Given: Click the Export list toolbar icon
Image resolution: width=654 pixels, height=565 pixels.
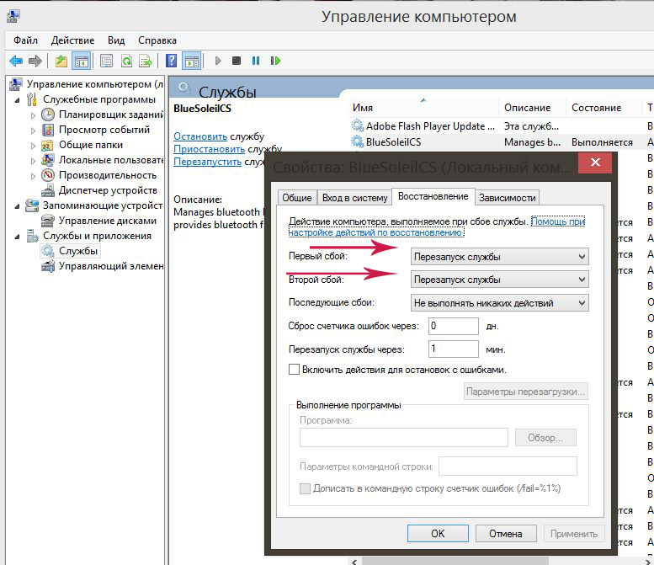Looking at the screenshot, I should [x=146, y=61].
